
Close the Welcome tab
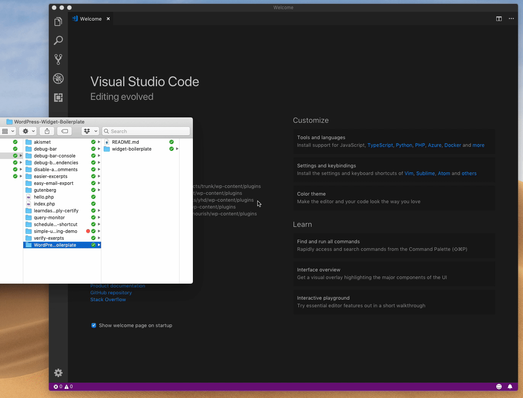point(108,19)
